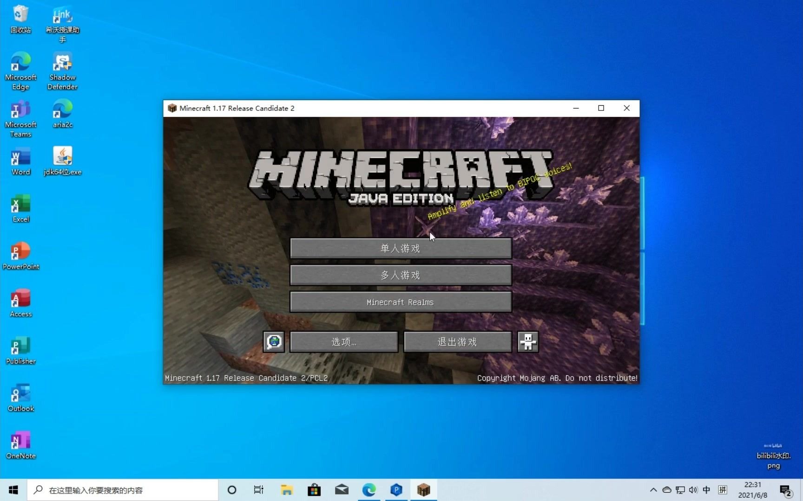
Task: Click the taskbar search input field
Action: point(123,490)
